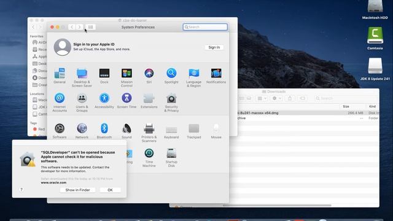393x221 pixels.
Task: Open help in the SQLDeveloper dialog
Action: (x=21, y=190)
